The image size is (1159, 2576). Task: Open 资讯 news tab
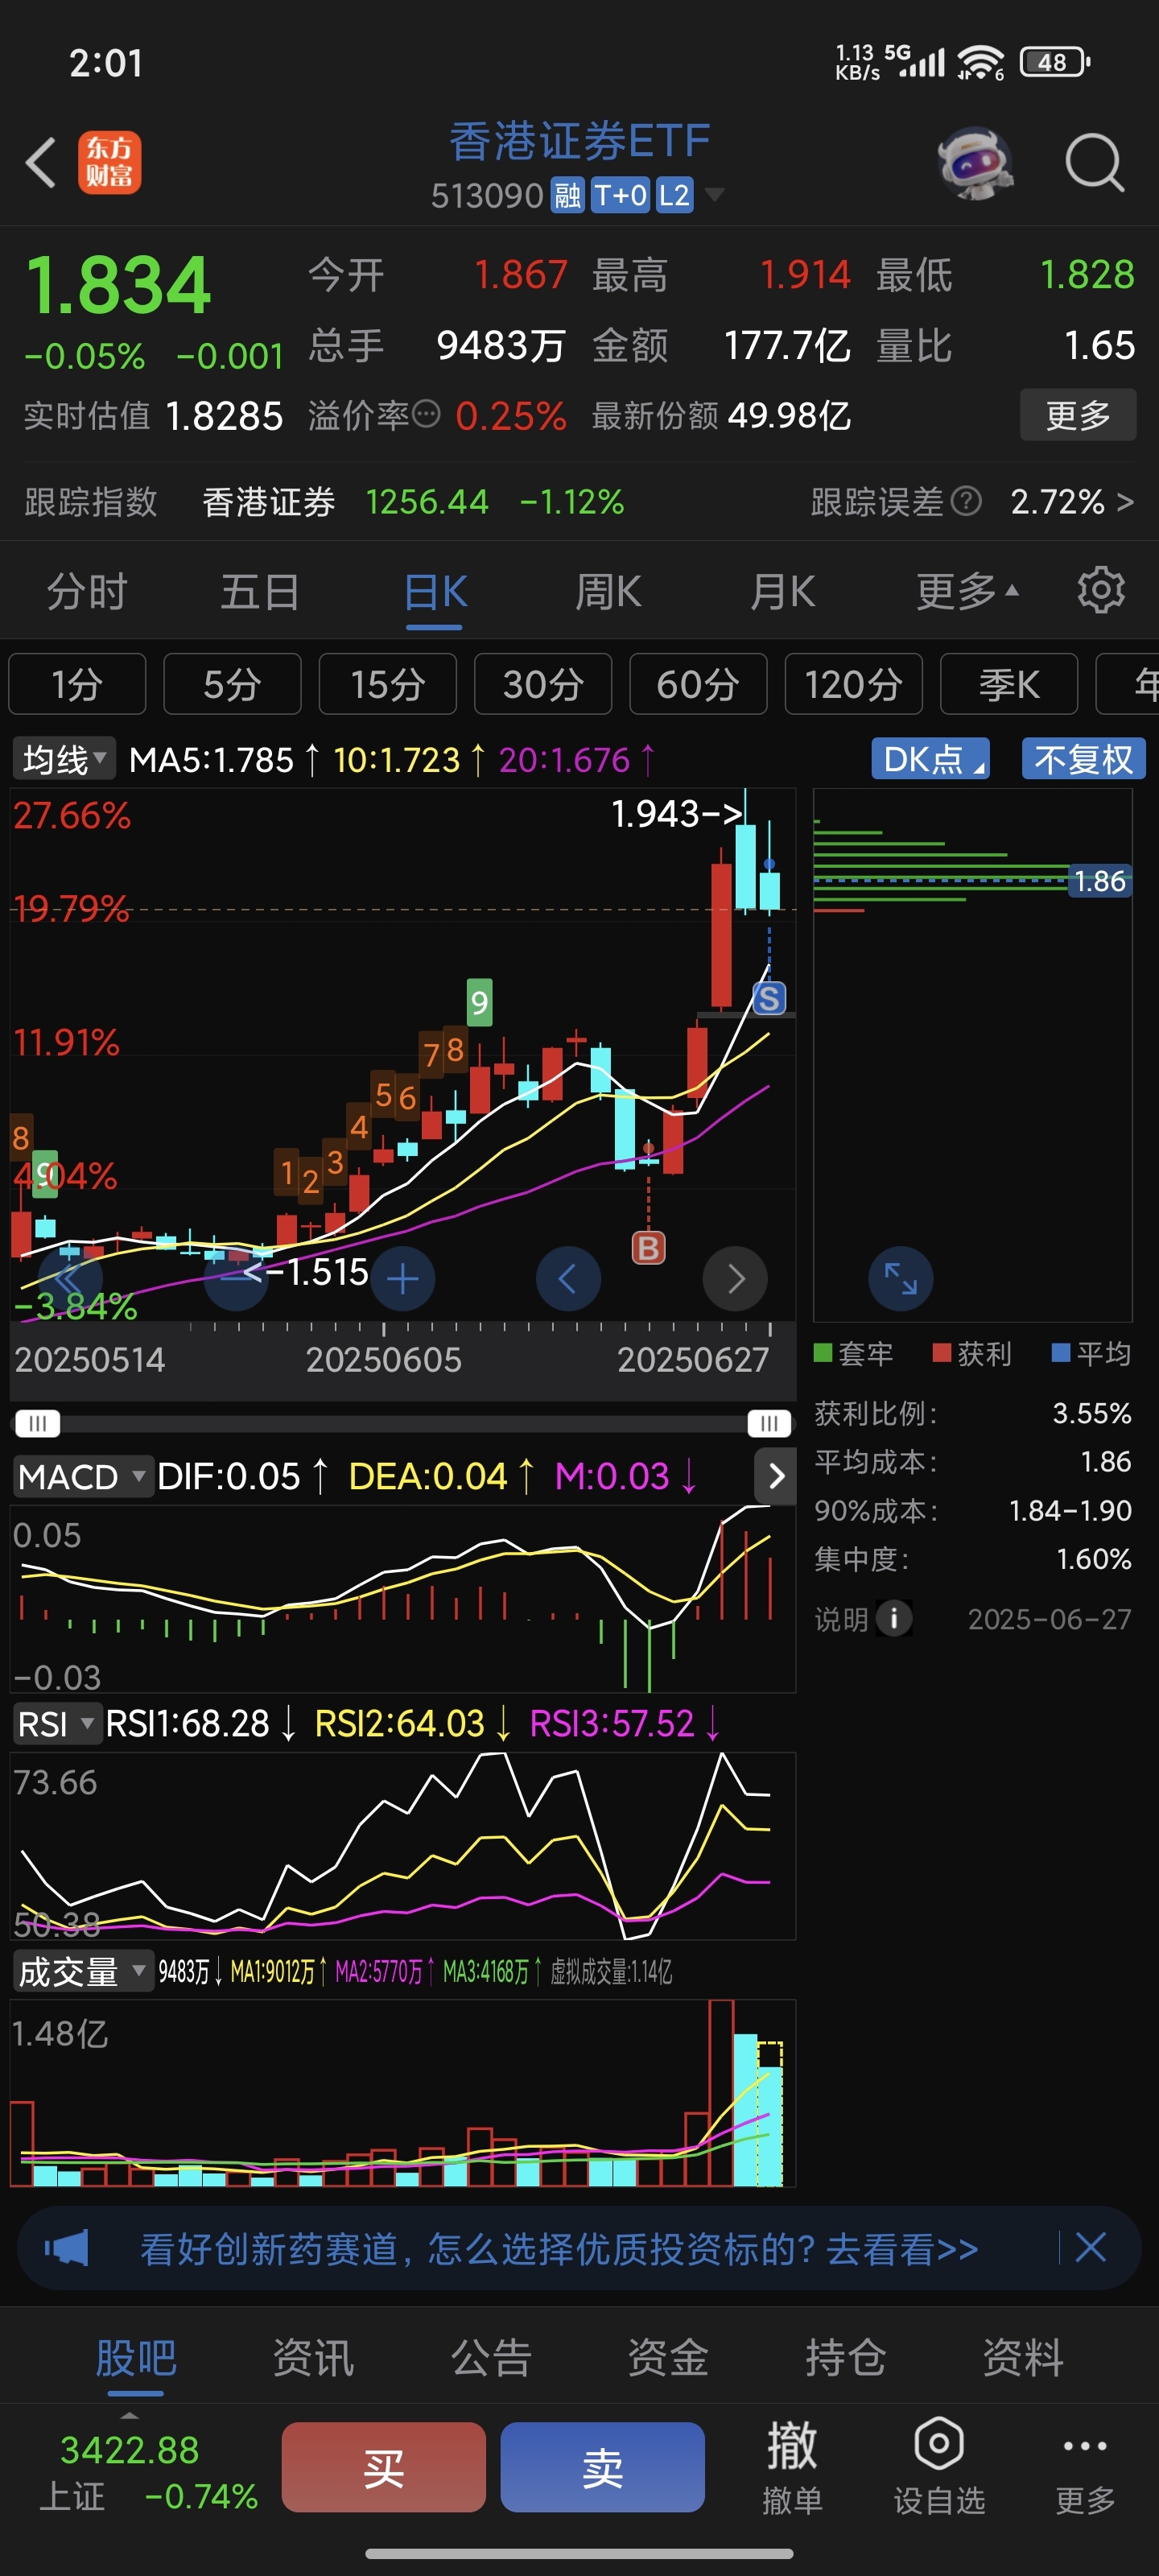click(313, 2357)
